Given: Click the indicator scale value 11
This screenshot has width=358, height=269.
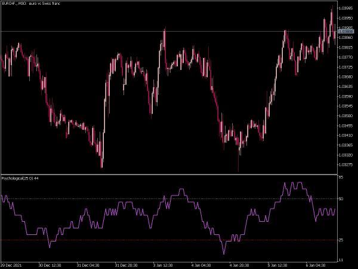Looking at the screenshot, I should pyautogui.click(x=340, y=260).
